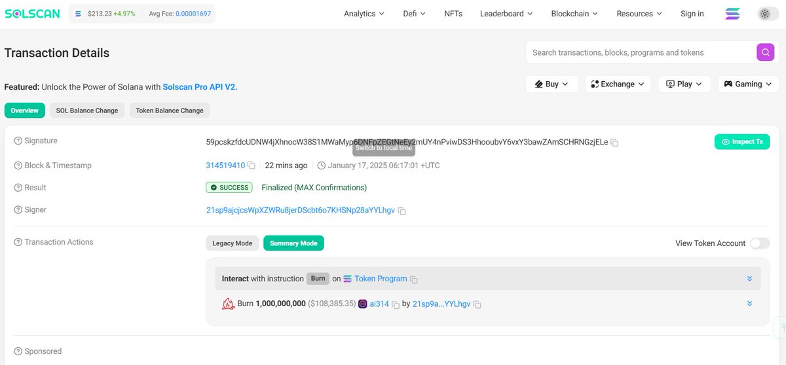Open the signer address link
The height and width of the screenshot is (365, 786).
(x=301, y=210)
